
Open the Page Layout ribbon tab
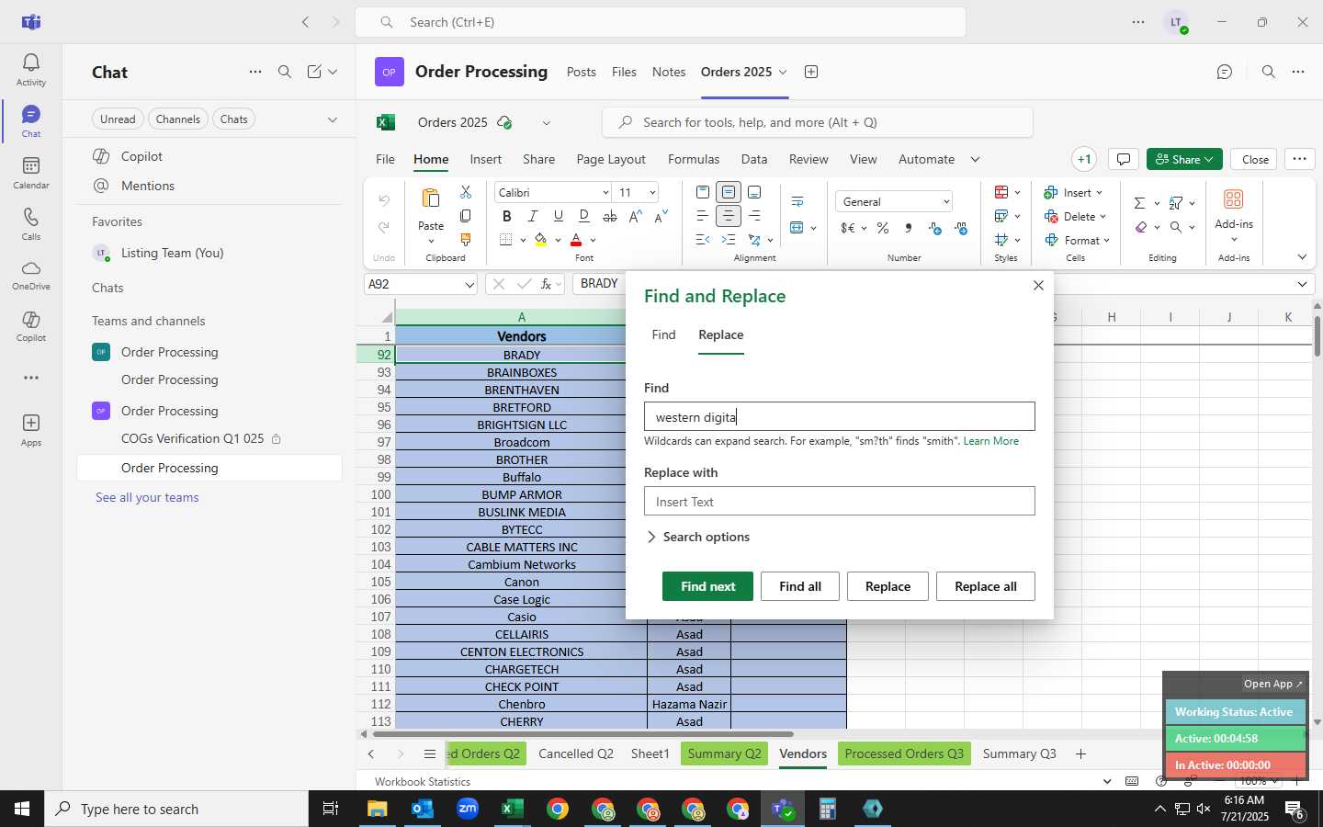point(611,159)
